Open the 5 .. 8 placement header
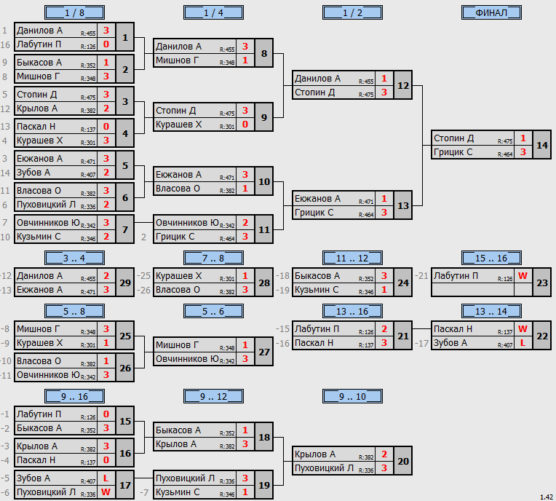 point(74,311)
